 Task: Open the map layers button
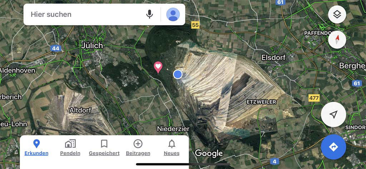pyautogui.click(x=337, y=15)
